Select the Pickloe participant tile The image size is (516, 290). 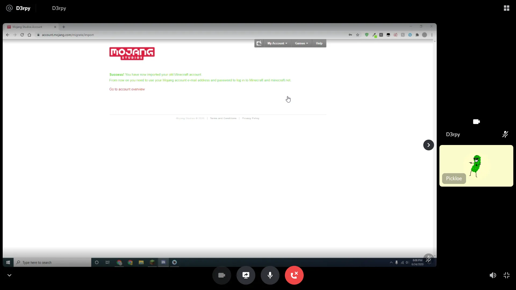click(476, 166)
